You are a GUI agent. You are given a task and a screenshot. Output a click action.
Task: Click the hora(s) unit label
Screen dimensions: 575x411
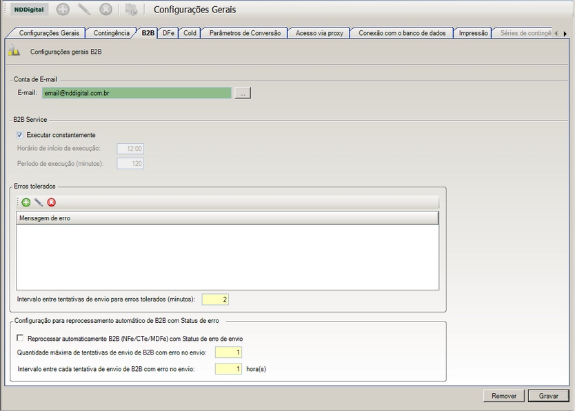pyautogui.click(x=256, y=369)
